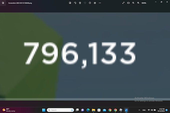This screenshot has width=170, height=113.
Task: Zoom in using the plus magnifier
Action: click(138, 3)
